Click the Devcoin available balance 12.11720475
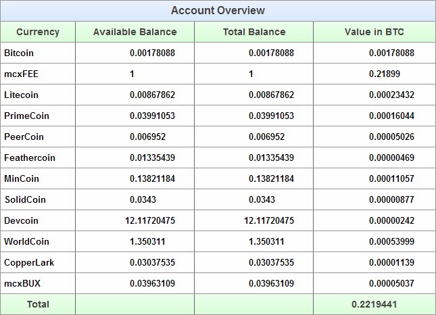The image size is (436, 315). (150, 220)
